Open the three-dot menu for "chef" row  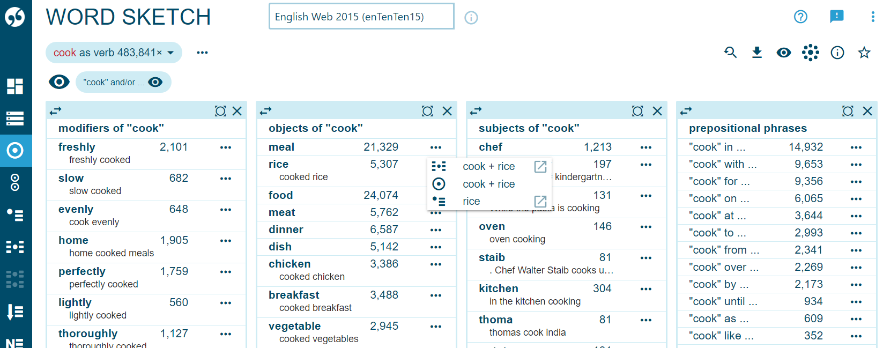tap(646, 147)
